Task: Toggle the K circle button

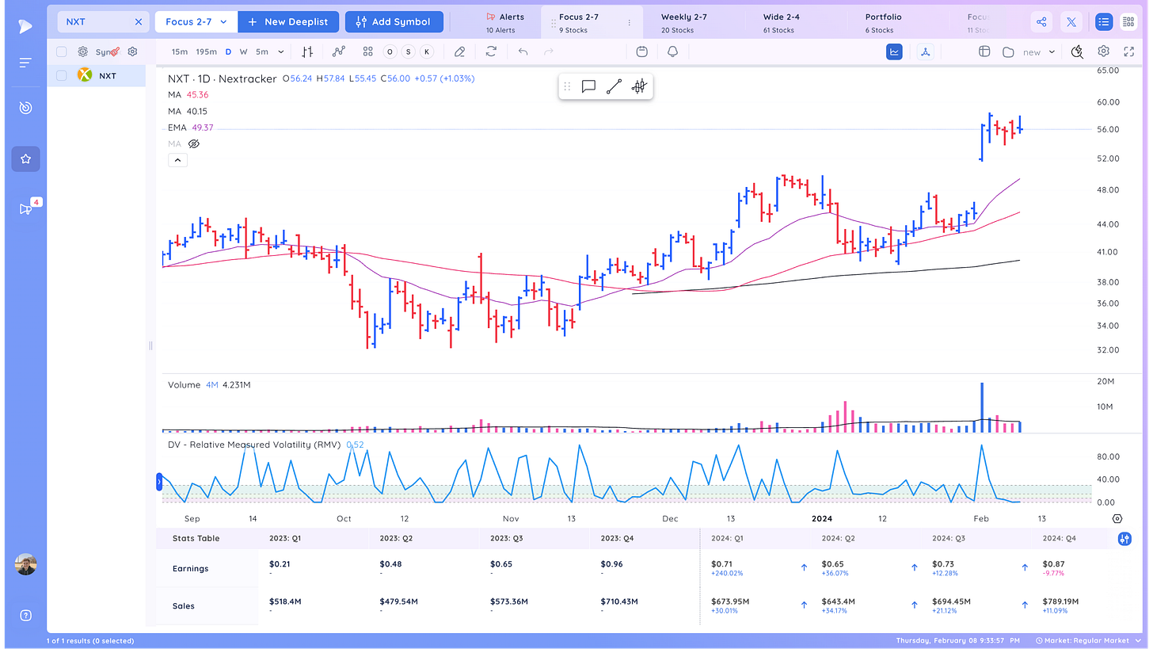Action: 427,52
